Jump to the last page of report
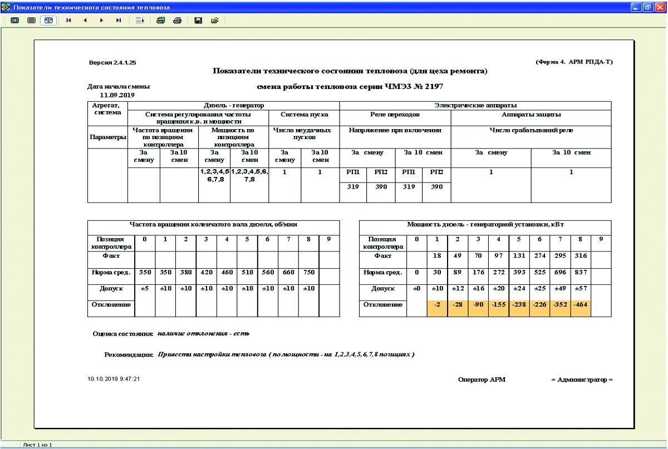Screen dimensions: 668x449 119,20
